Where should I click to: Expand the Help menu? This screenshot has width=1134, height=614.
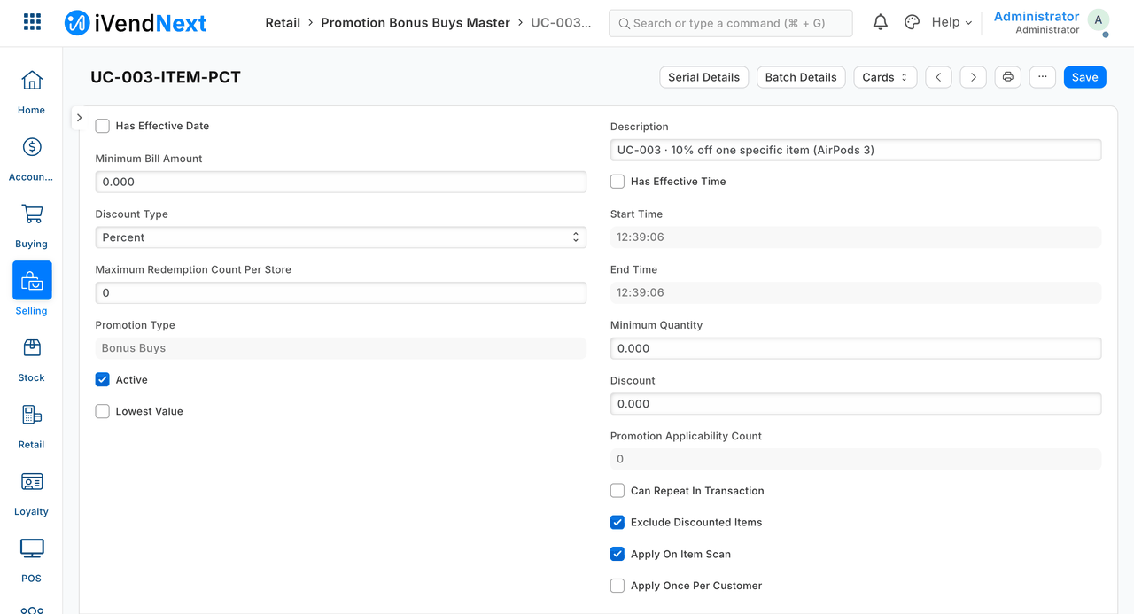coord(951,22)
